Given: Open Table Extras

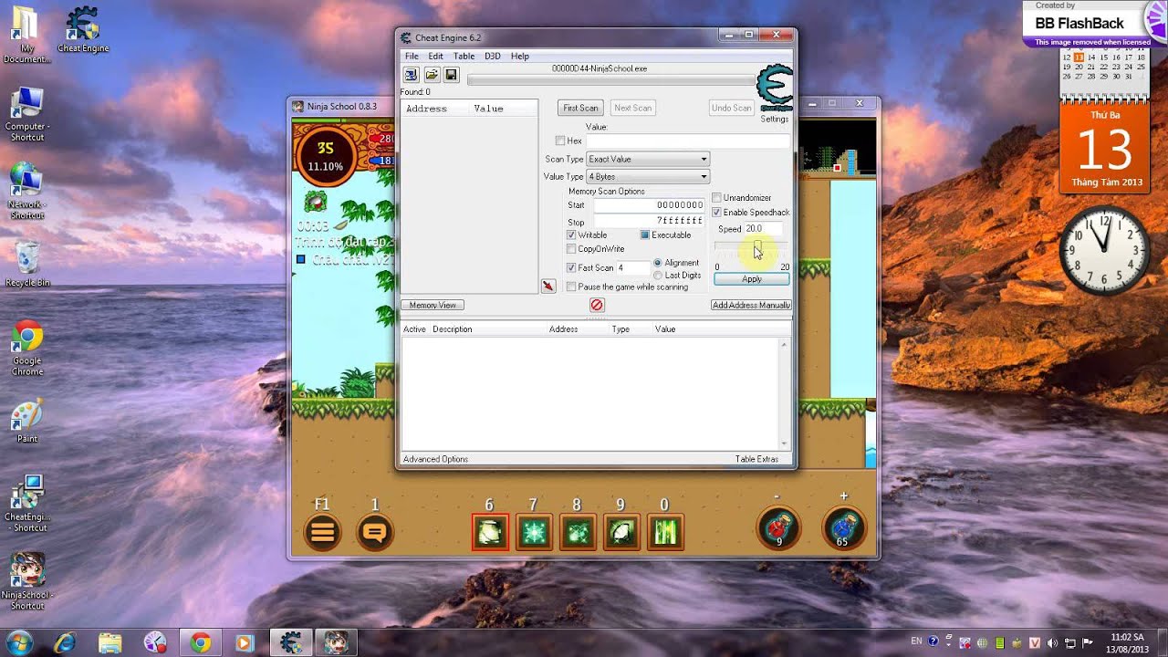Looking at the screenshot, I should click(756, 459).
